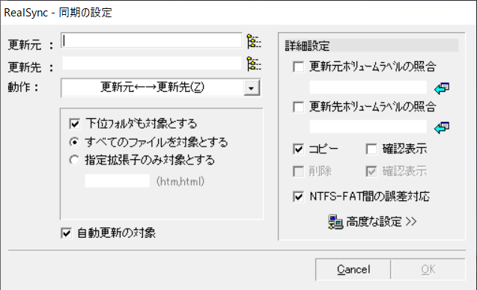Click the Cancel button
The width and height of the screenshot is (477, 290).
point(353,269)
